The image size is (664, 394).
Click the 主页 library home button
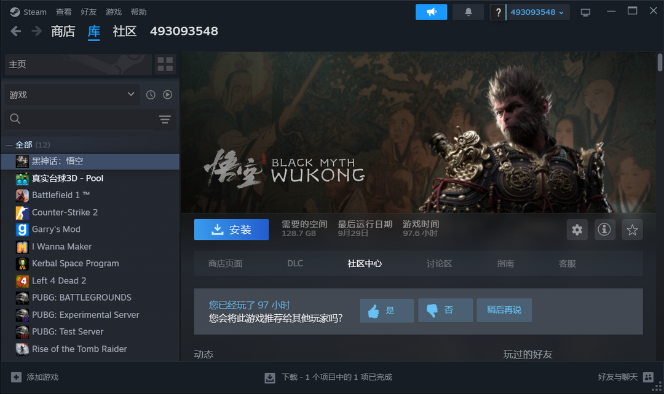(x=78, y=64)
